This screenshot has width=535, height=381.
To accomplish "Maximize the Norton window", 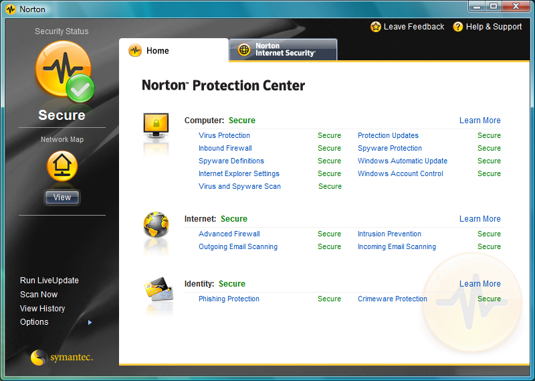I will click(494, 6).
